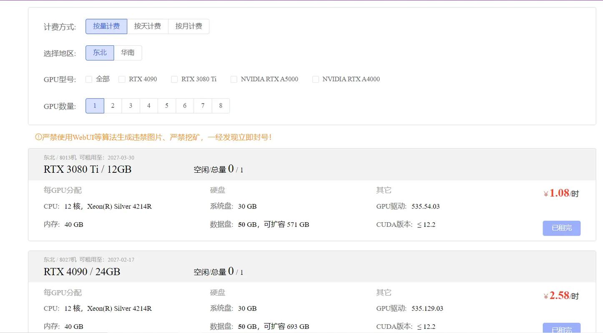The image size is (603, 333).
Task: Enable the RTX 3080 Ti filter checkbox
Action: point(174,79)
